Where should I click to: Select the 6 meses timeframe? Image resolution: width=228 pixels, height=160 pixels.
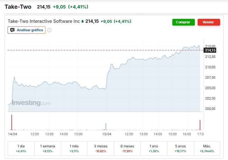pos(127,148)
